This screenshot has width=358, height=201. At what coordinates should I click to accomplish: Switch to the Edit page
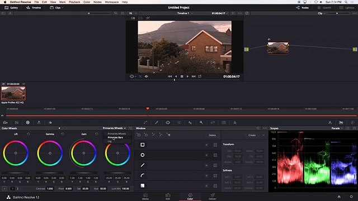coord(168,197)
